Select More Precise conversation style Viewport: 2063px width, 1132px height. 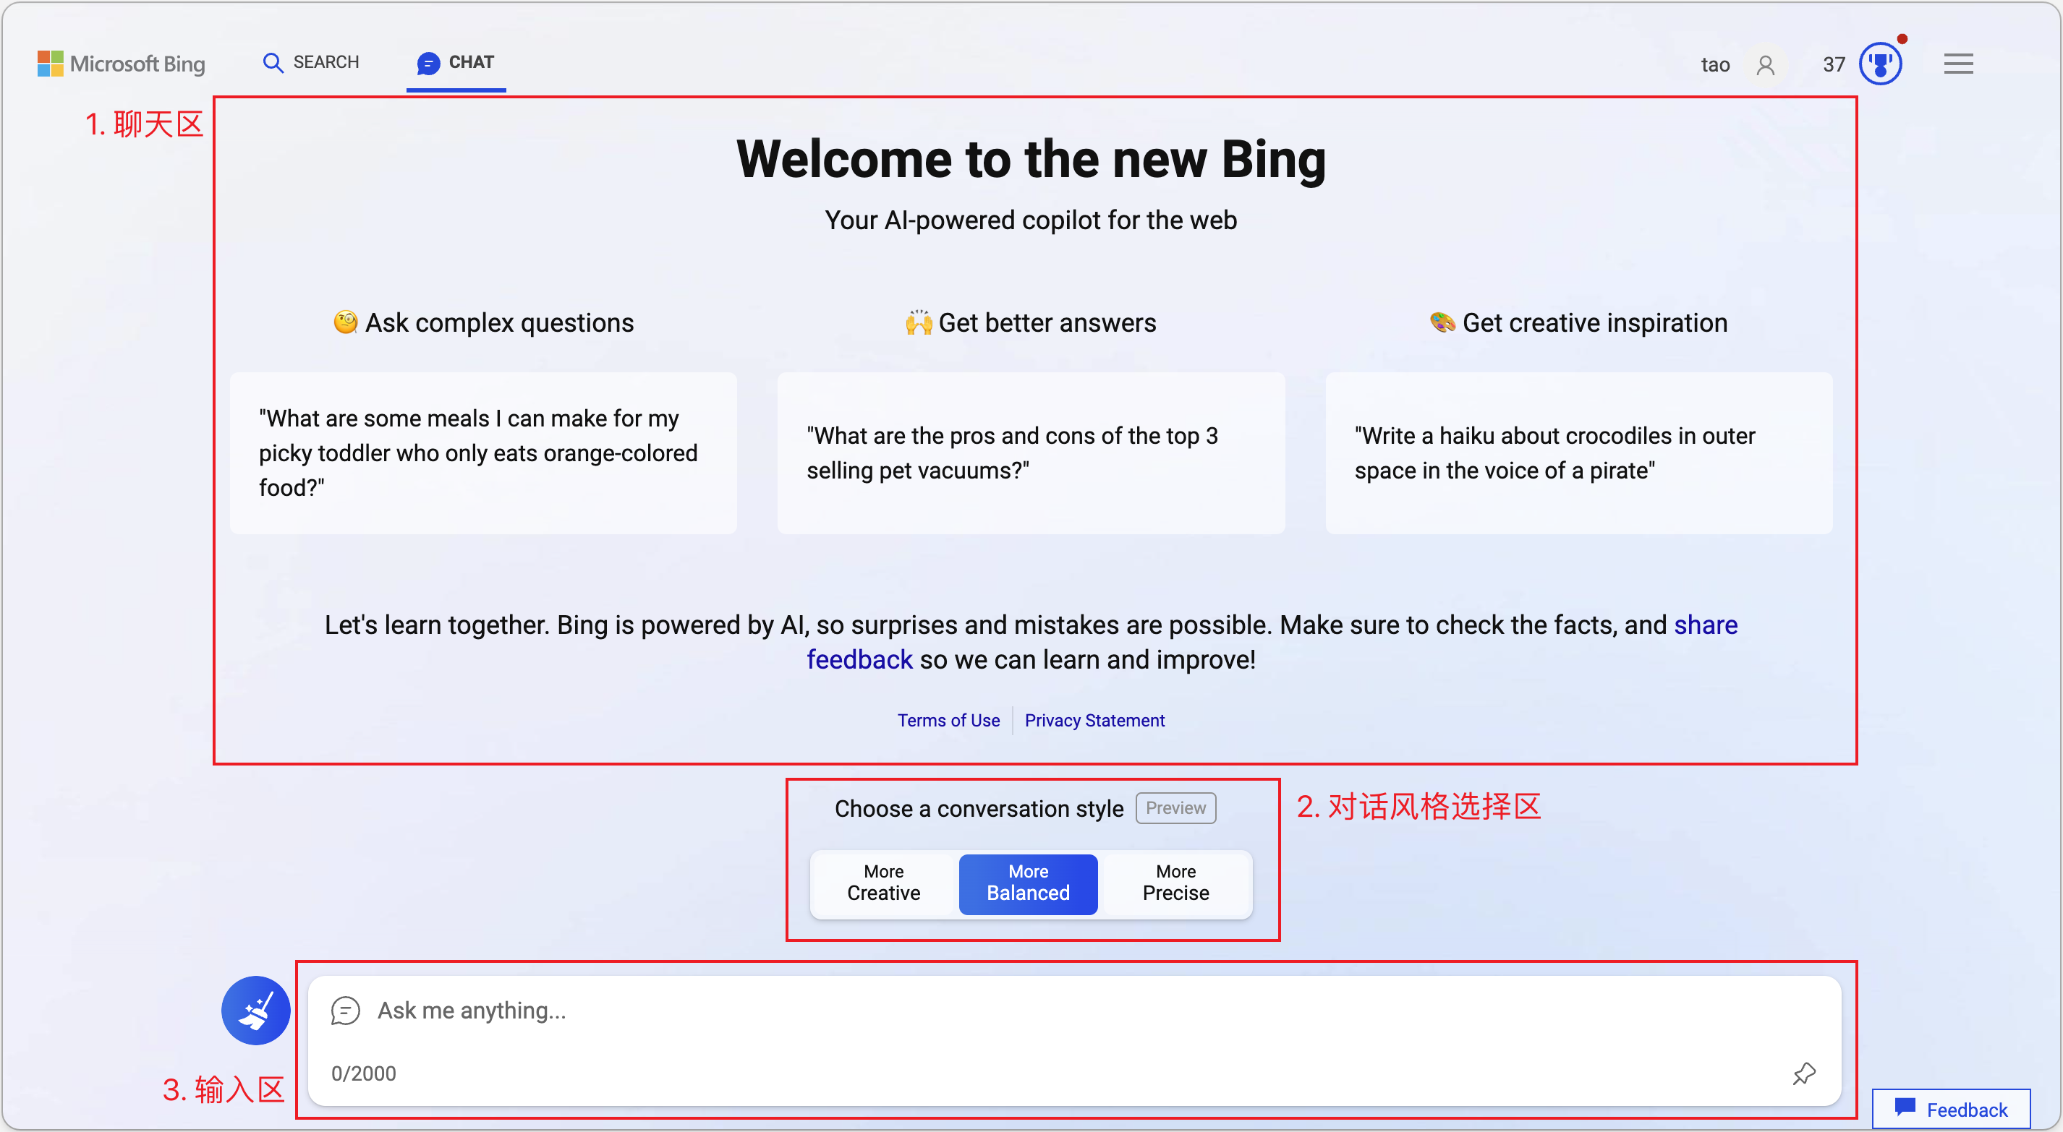pyautogui.click(x=1175, y=882)
